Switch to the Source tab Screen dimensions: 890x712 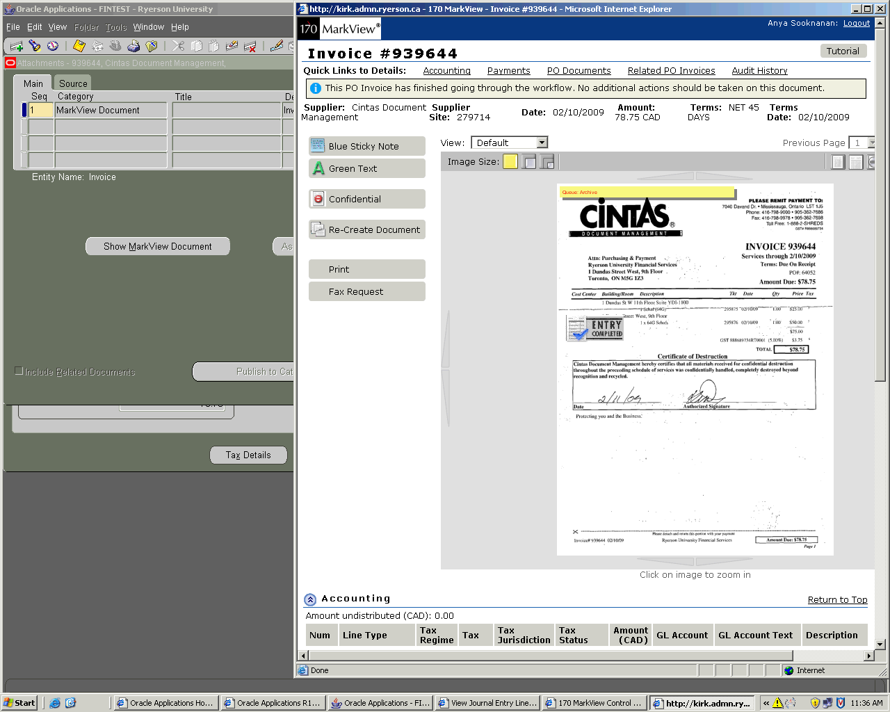(73, 83)
